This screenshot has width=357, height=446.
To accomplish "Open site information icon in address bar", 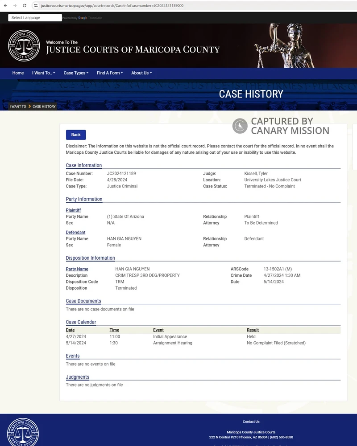I will [36, 5].
